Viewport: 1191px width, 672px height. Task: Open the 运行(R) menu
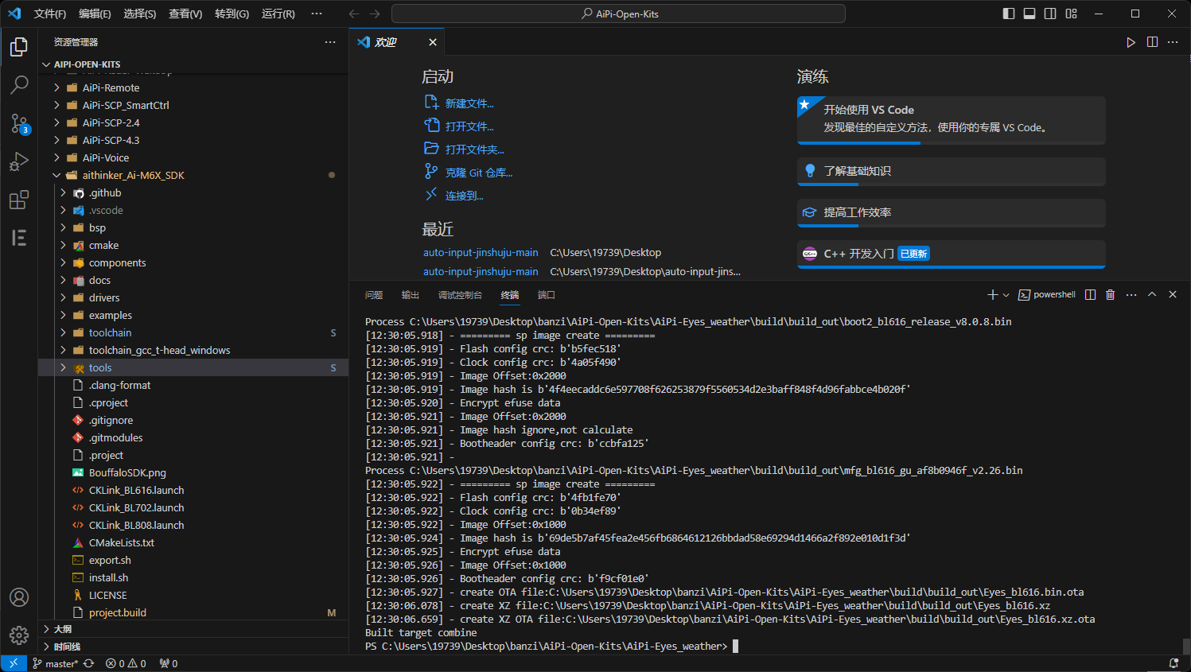point(278,14)
